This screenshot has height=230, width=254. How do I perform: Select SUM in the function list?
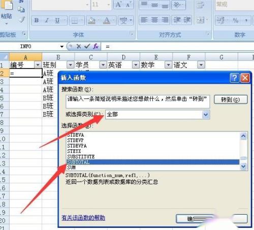pyautogui.click(x=153, y=168)
